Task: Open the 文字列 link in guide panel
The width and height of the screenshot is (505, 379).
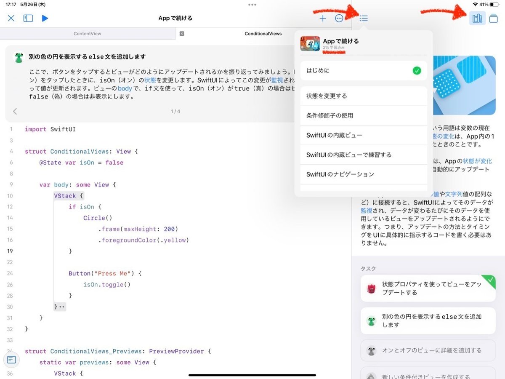Action: [x=454, y=194]
